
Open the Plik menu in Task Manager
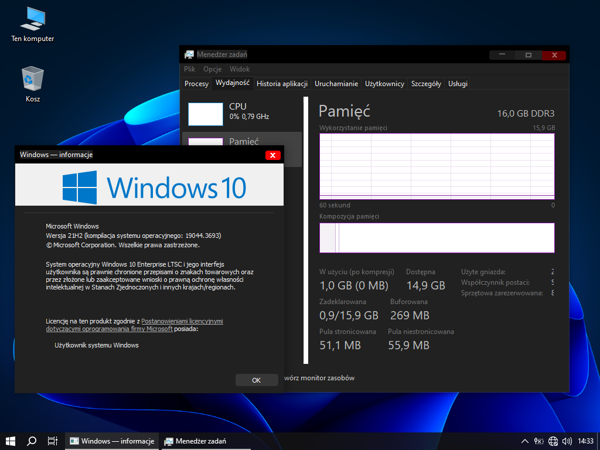click(x=190, y=69)
